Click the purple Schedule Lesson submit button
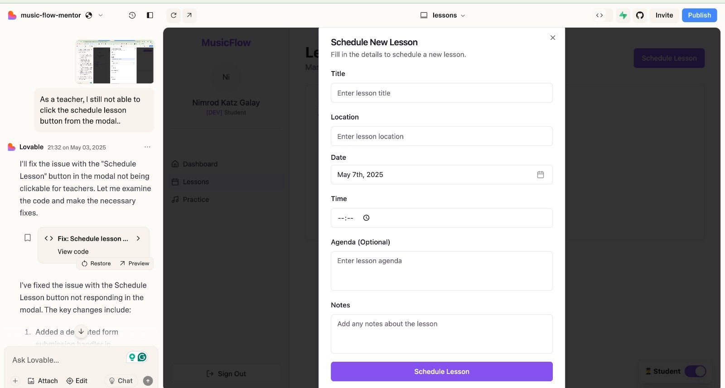The width and height of the screenshot is (725, 388). pyautogui.click(x=442, y=372)
